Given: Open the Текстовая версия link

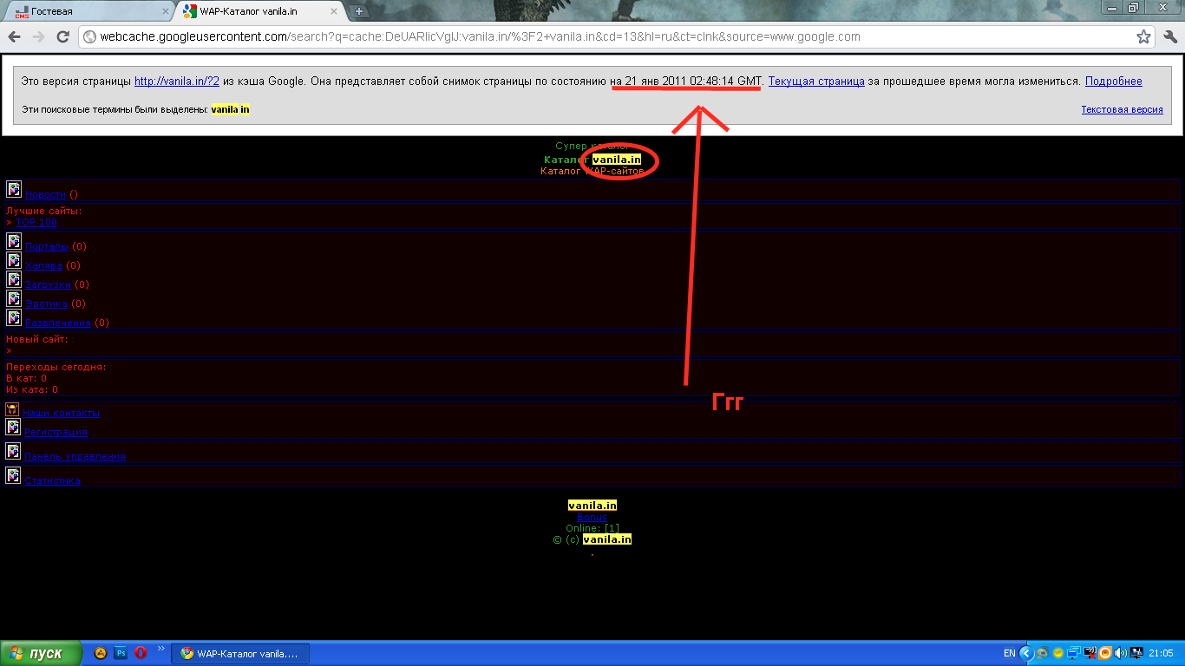Looking at the screenshot, I should coord(1122,110).
